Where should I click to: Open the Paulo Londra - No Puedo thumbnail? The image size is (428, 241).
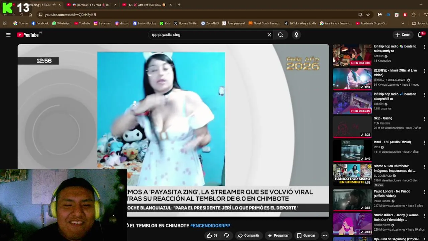(x=352, y=199)
